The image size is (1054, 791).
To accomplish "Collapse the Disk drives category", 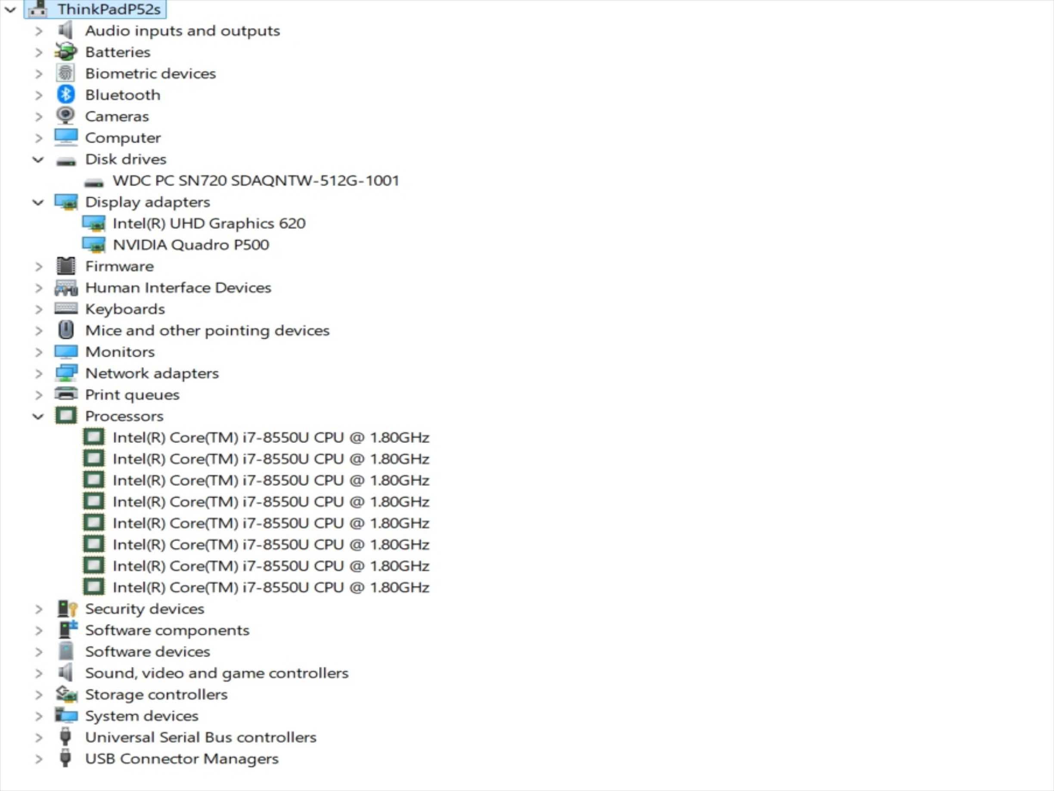I will coord(38,159).
